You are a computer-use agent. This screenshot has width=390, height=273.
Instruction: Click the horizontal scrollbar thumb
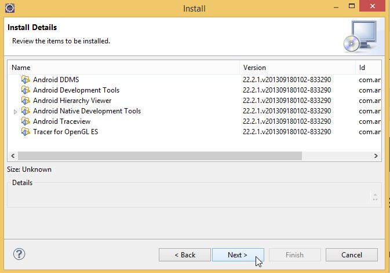pyautogui.click(x=160, y=156)
